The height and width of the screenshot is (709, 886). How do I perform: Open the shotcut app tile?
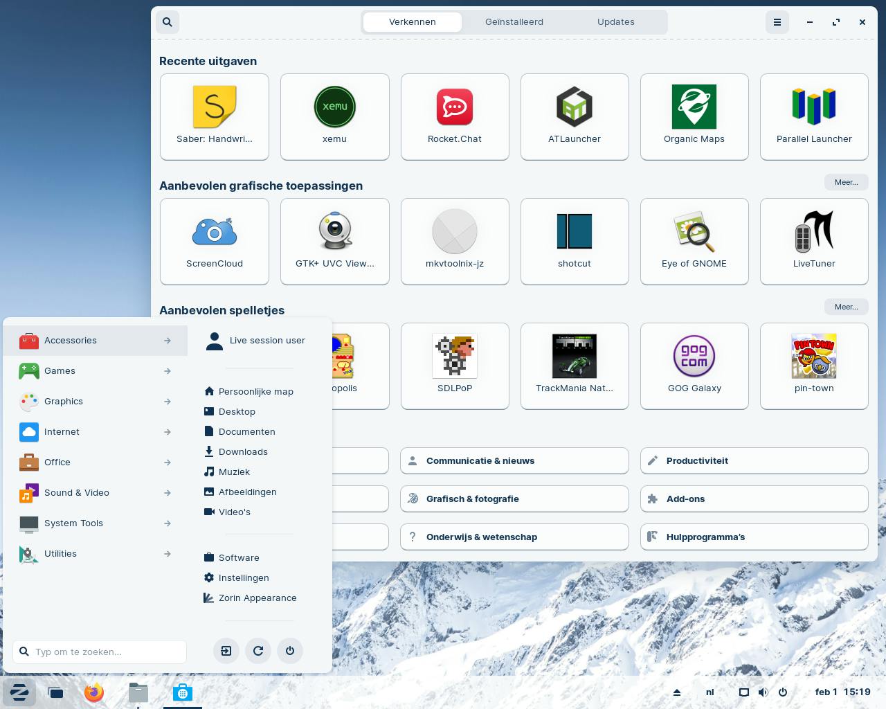[575, 242]
